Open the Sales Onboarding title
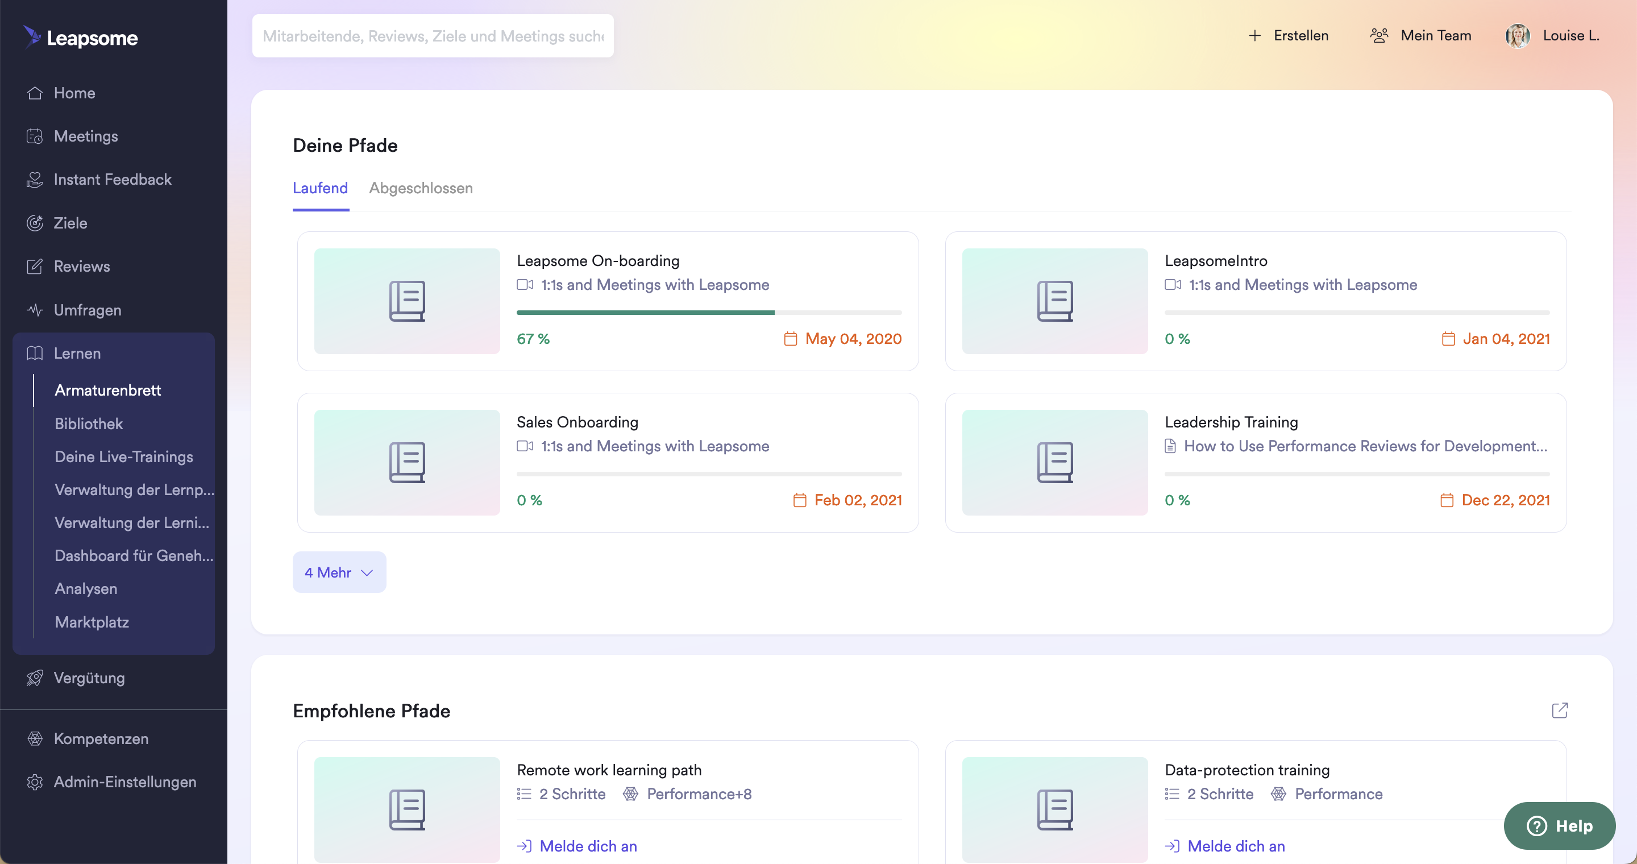This screenshot has width=1637, height=864. coord(577,422)
